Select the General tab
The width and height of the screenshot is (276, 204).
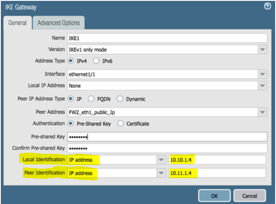pyautogui.click(x=17, y=23)
